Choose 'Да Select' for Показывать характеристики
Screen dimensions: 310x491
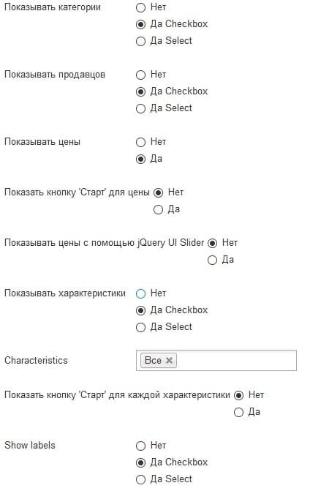[141, 328]
